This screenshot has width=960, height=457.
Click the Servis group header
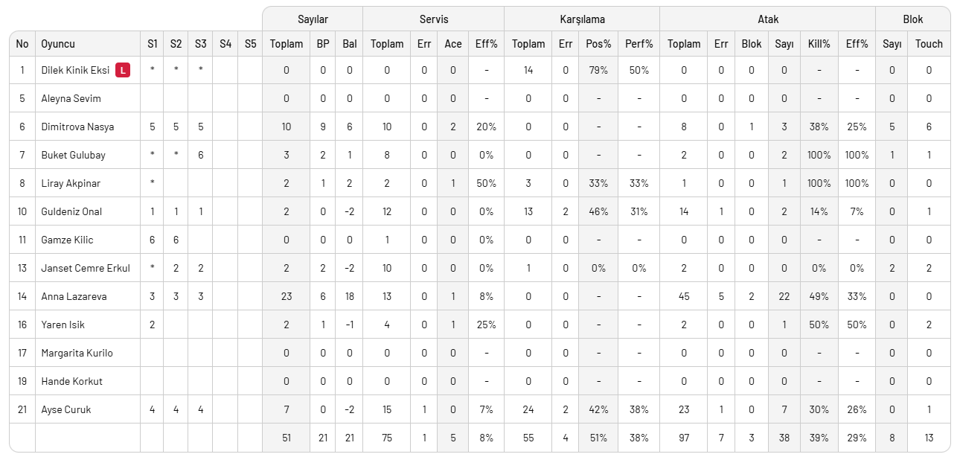(434, 19)
